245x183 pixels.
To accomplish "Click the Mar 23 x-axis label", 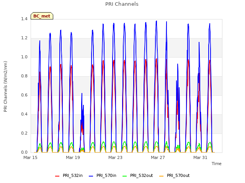I will click(115, 157).
